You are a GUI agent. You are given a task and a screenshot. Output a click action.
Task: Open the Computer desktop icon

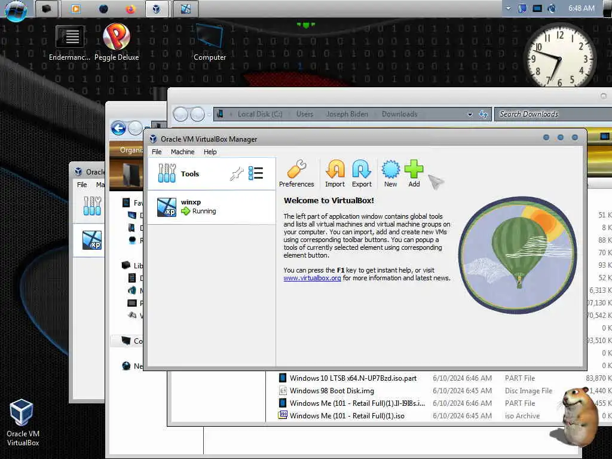pos(210,42)
